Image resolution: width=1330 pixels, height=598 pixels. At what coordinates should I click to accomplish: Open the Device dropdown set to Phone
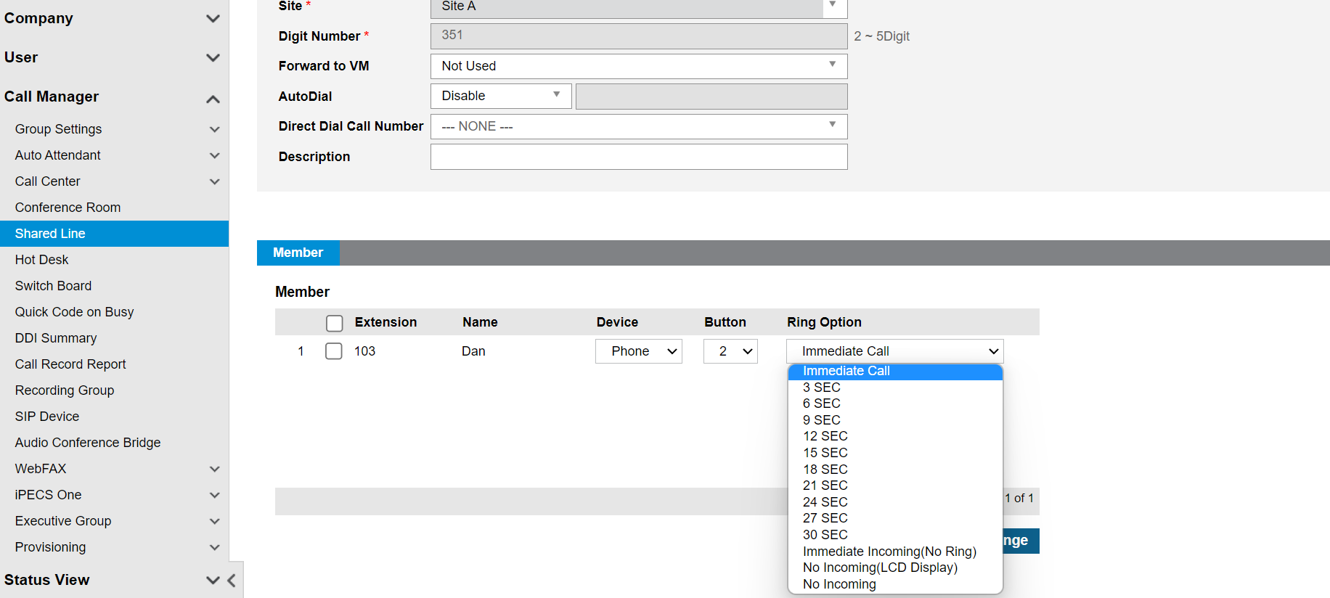[x=638, y=351]
